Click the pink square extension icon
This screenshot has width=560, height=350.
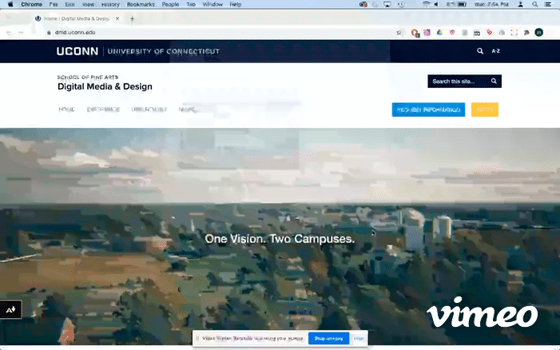pos(427,33)
